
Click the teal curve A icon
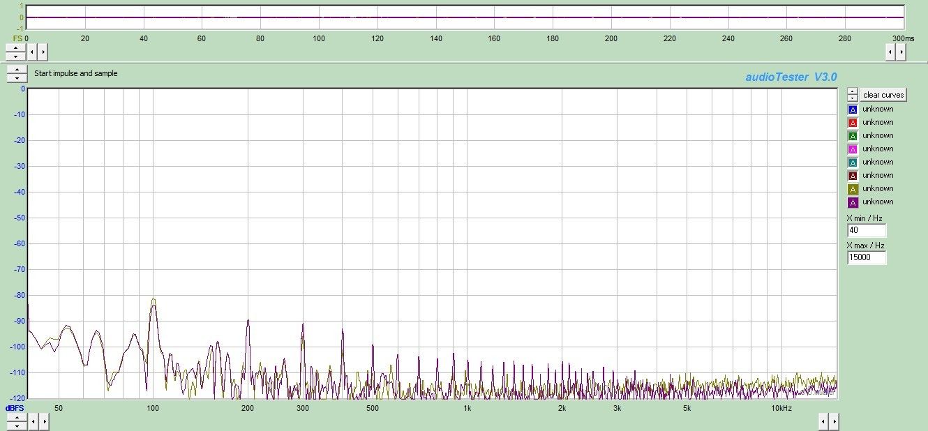(853, 162)
